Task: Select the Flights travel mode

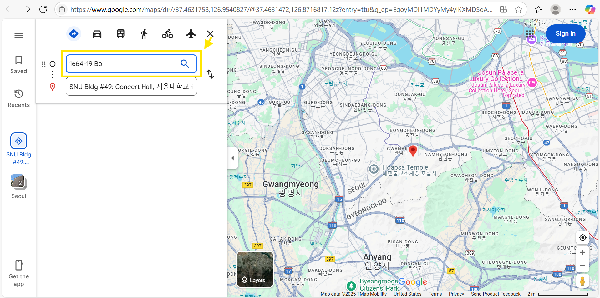Action: coord(191,34)
